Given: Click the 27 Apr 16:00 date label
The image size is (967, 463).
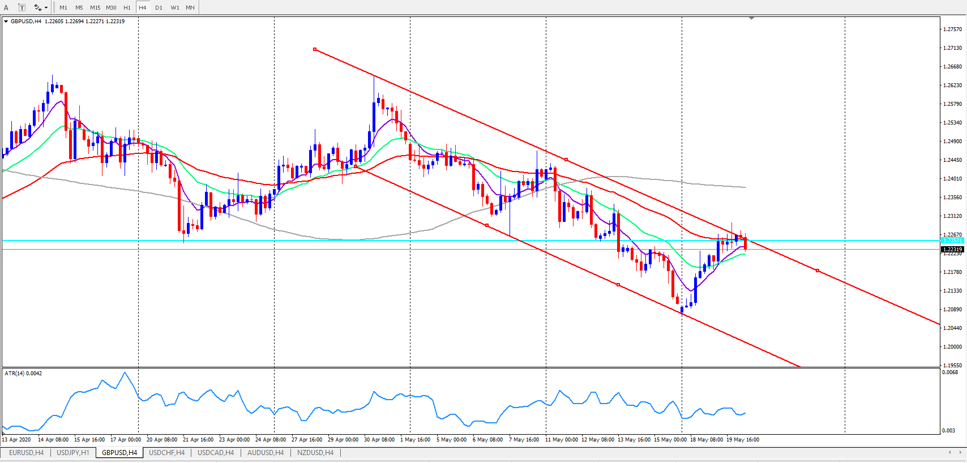Looking at the screenshot, I should tap(307, 440).
